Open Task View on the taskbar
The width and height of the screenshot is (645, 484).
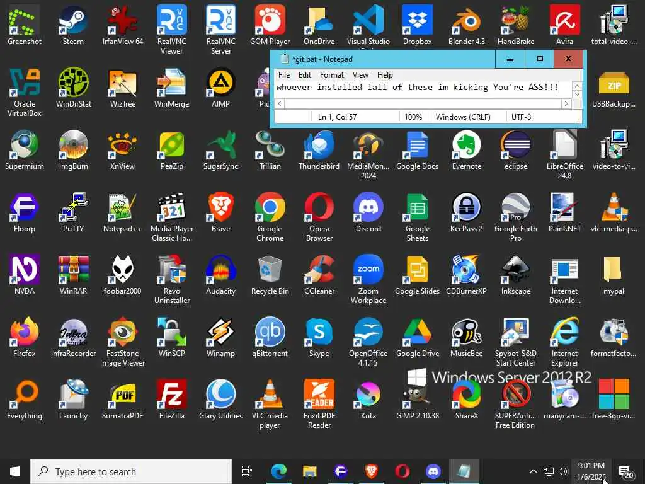point(246,471)
